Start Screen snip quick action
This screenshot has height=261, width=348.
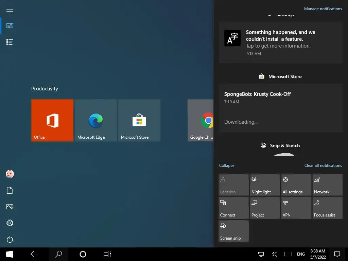pyautogui.click(x=234, y=231)
